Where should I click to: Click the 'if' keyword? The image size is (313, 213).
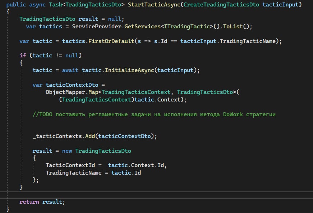[x=23, y=55]
